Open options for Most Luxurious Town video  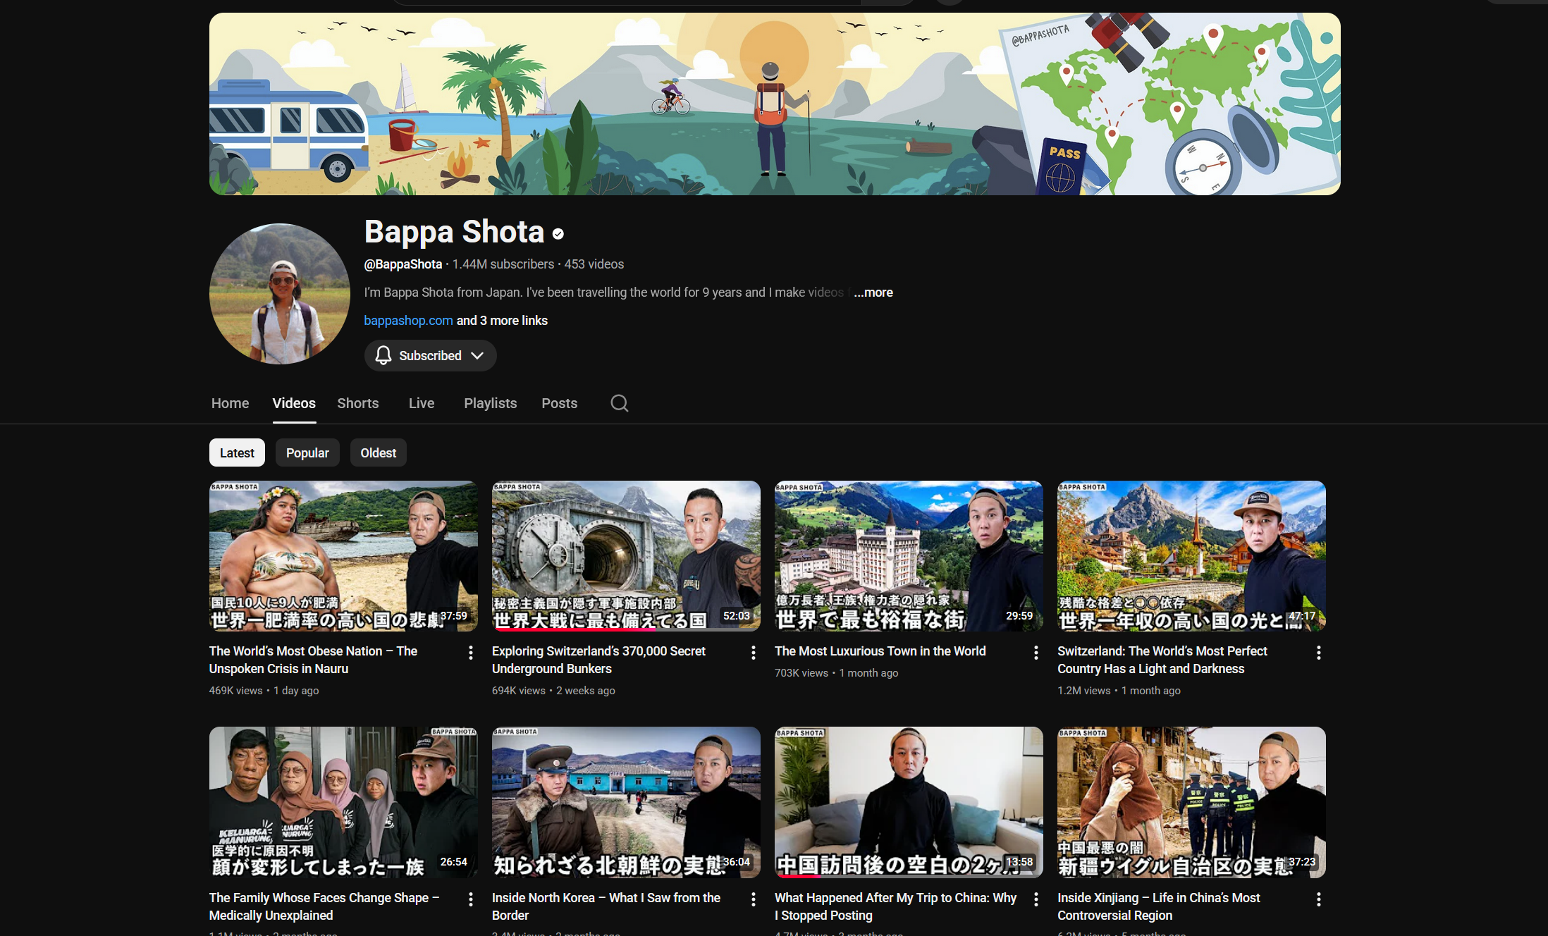tap(1036, 653)
